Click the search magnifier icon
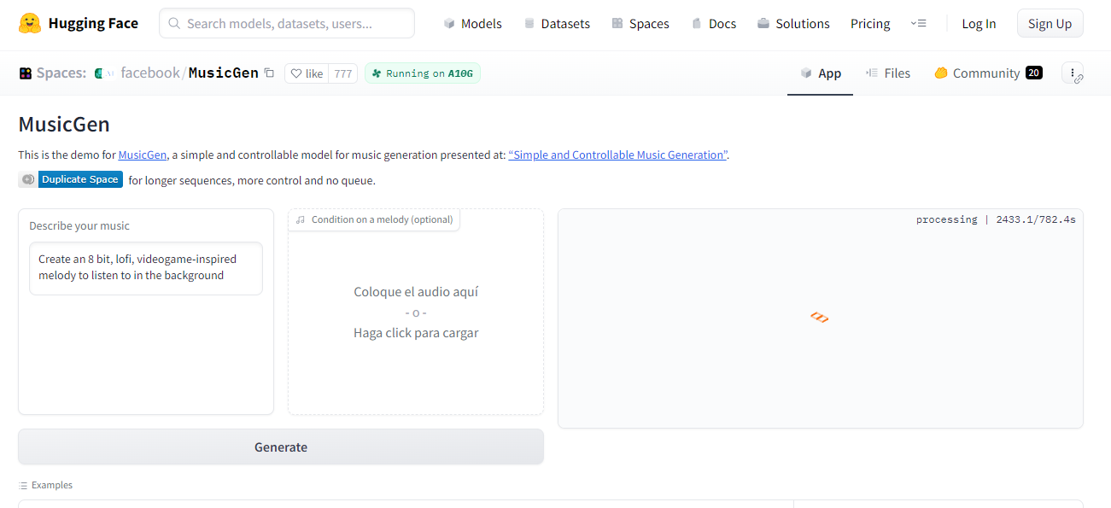 click(x=174, y=24)
